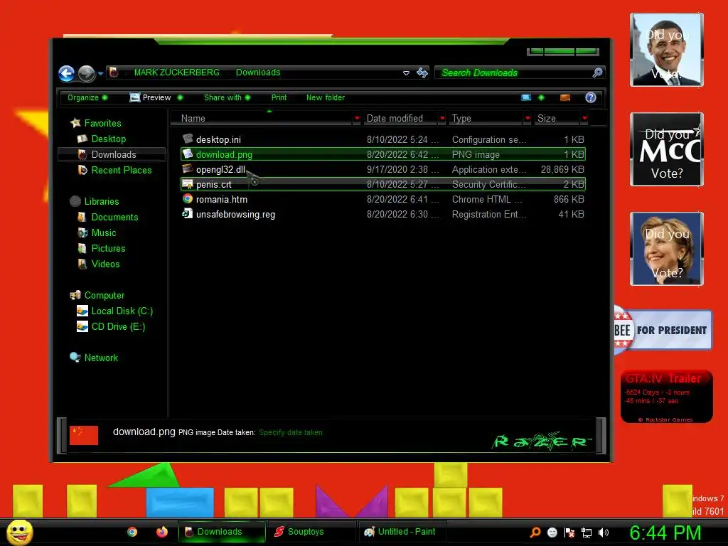The width and height of the screenshot is (728, 546).
Task: Switch to Untitled - Paint taskbar button
Action: click(x=402, y=532)
